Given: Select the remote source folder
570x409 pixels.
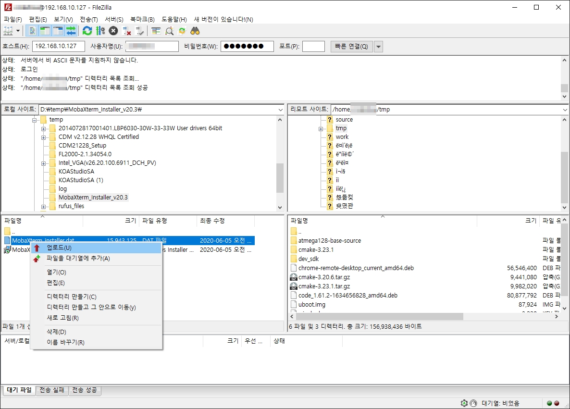Looking at the screenshot, I should tap(344, 120).
